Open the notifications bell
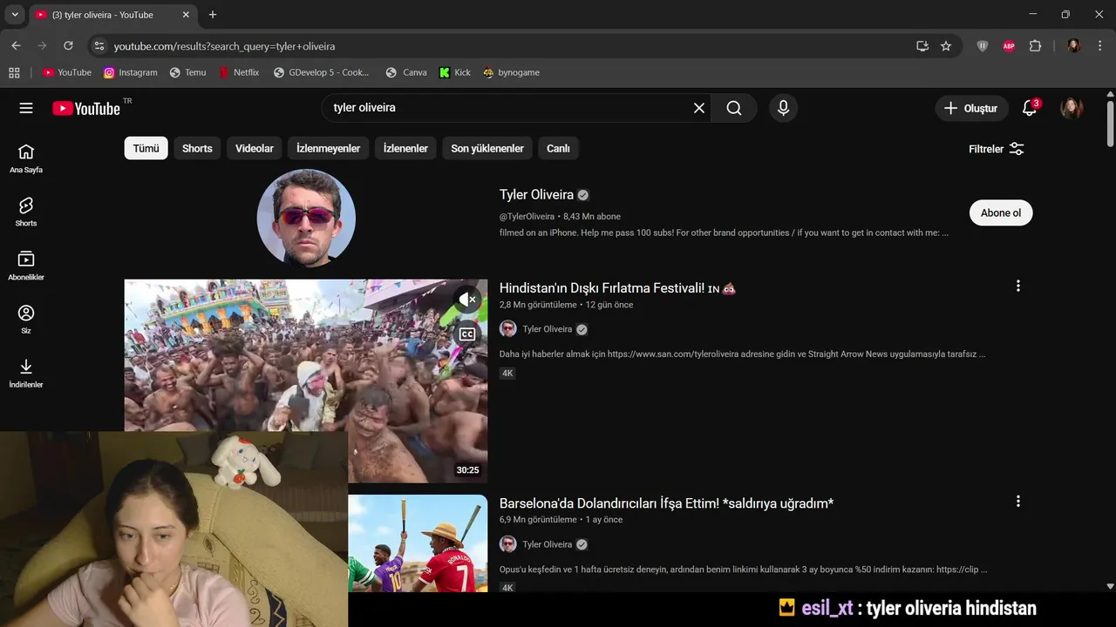The width and height of the screenshot is (1116, 627). 1030,108
